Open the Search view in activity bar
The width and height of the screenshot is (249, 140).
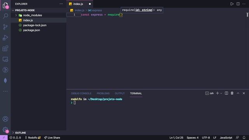click(5, 16)
